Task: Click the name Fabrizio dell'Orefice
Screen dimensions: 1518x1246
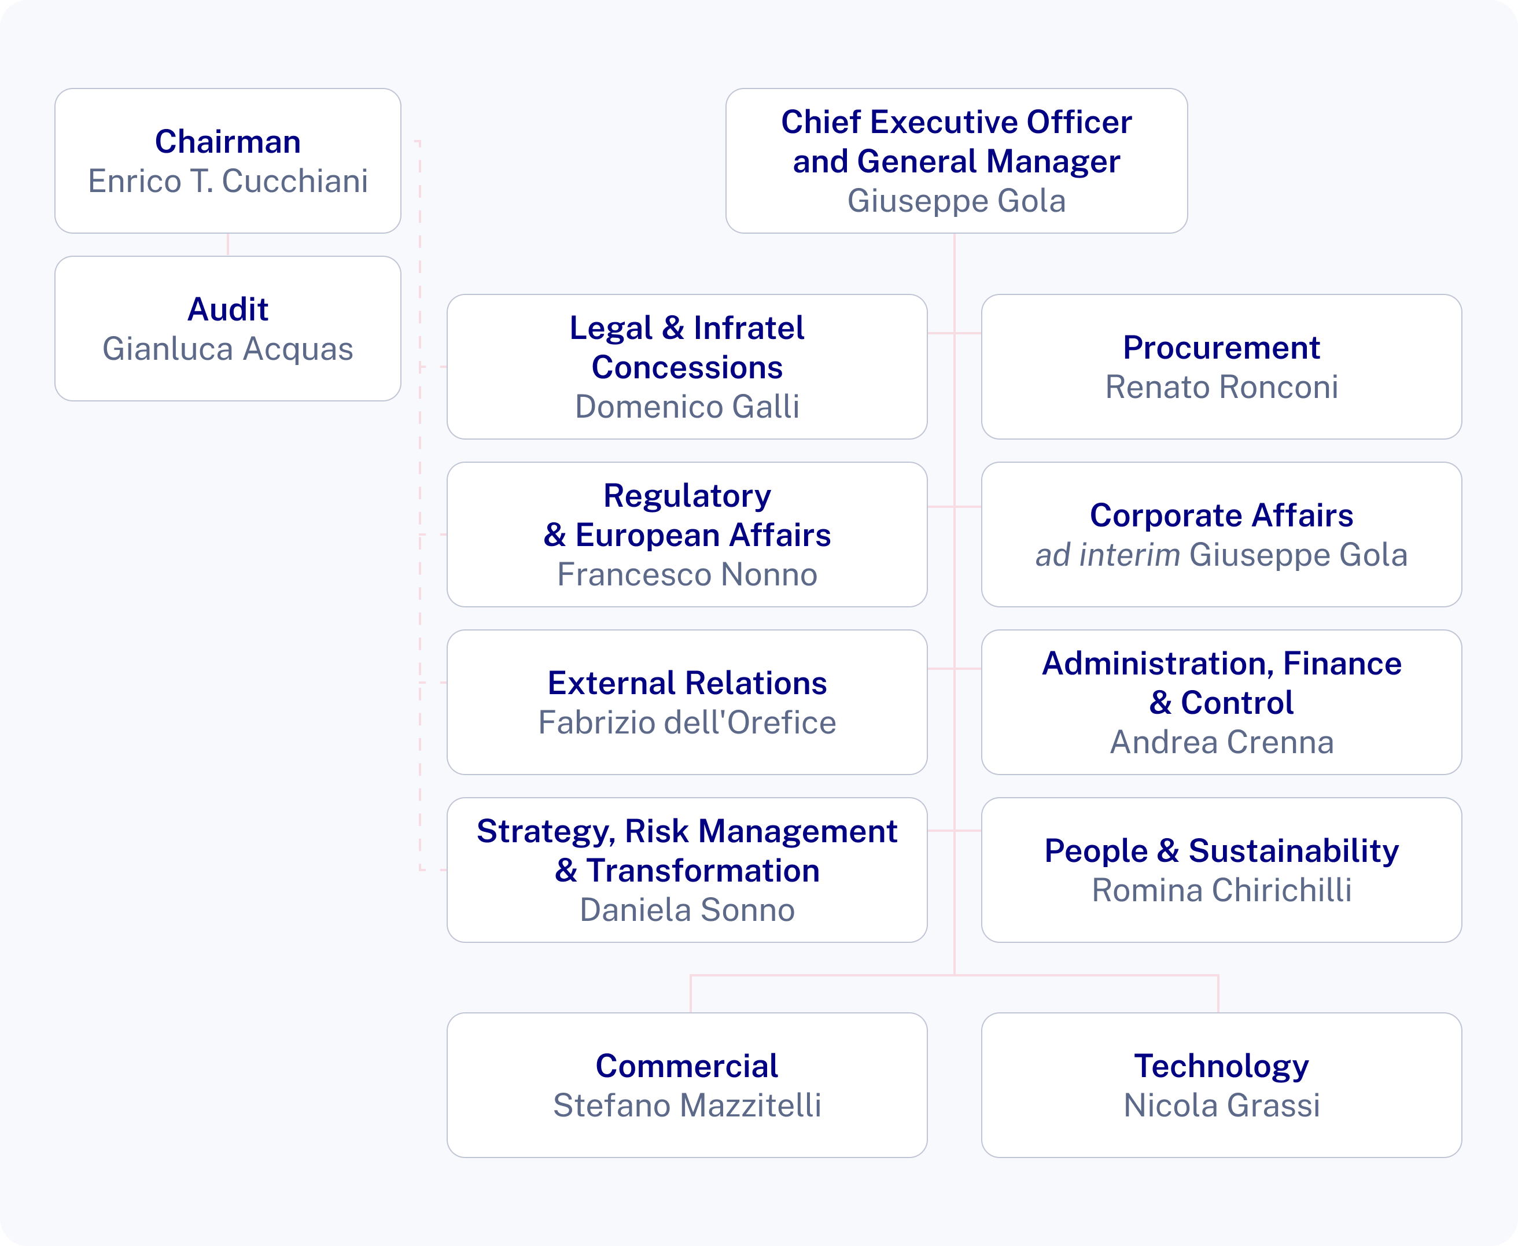Action: (687, 722)
